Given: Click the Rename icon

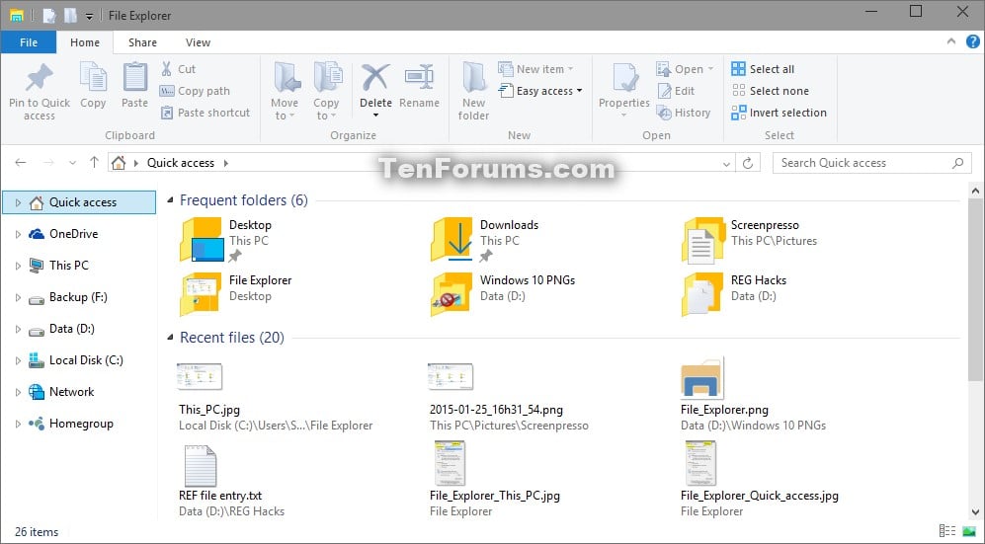Looking at the screenshot, I should tap(419, 78).
